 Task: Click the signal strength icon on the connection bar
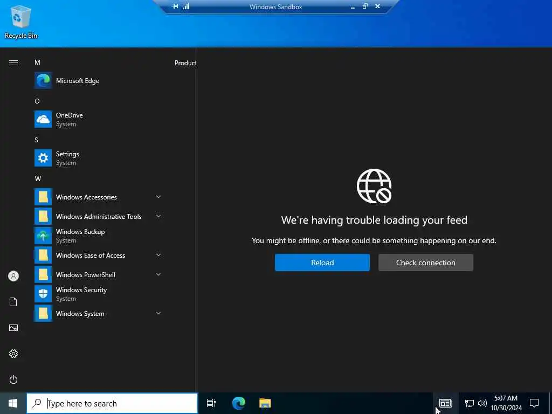click(186, 6)
